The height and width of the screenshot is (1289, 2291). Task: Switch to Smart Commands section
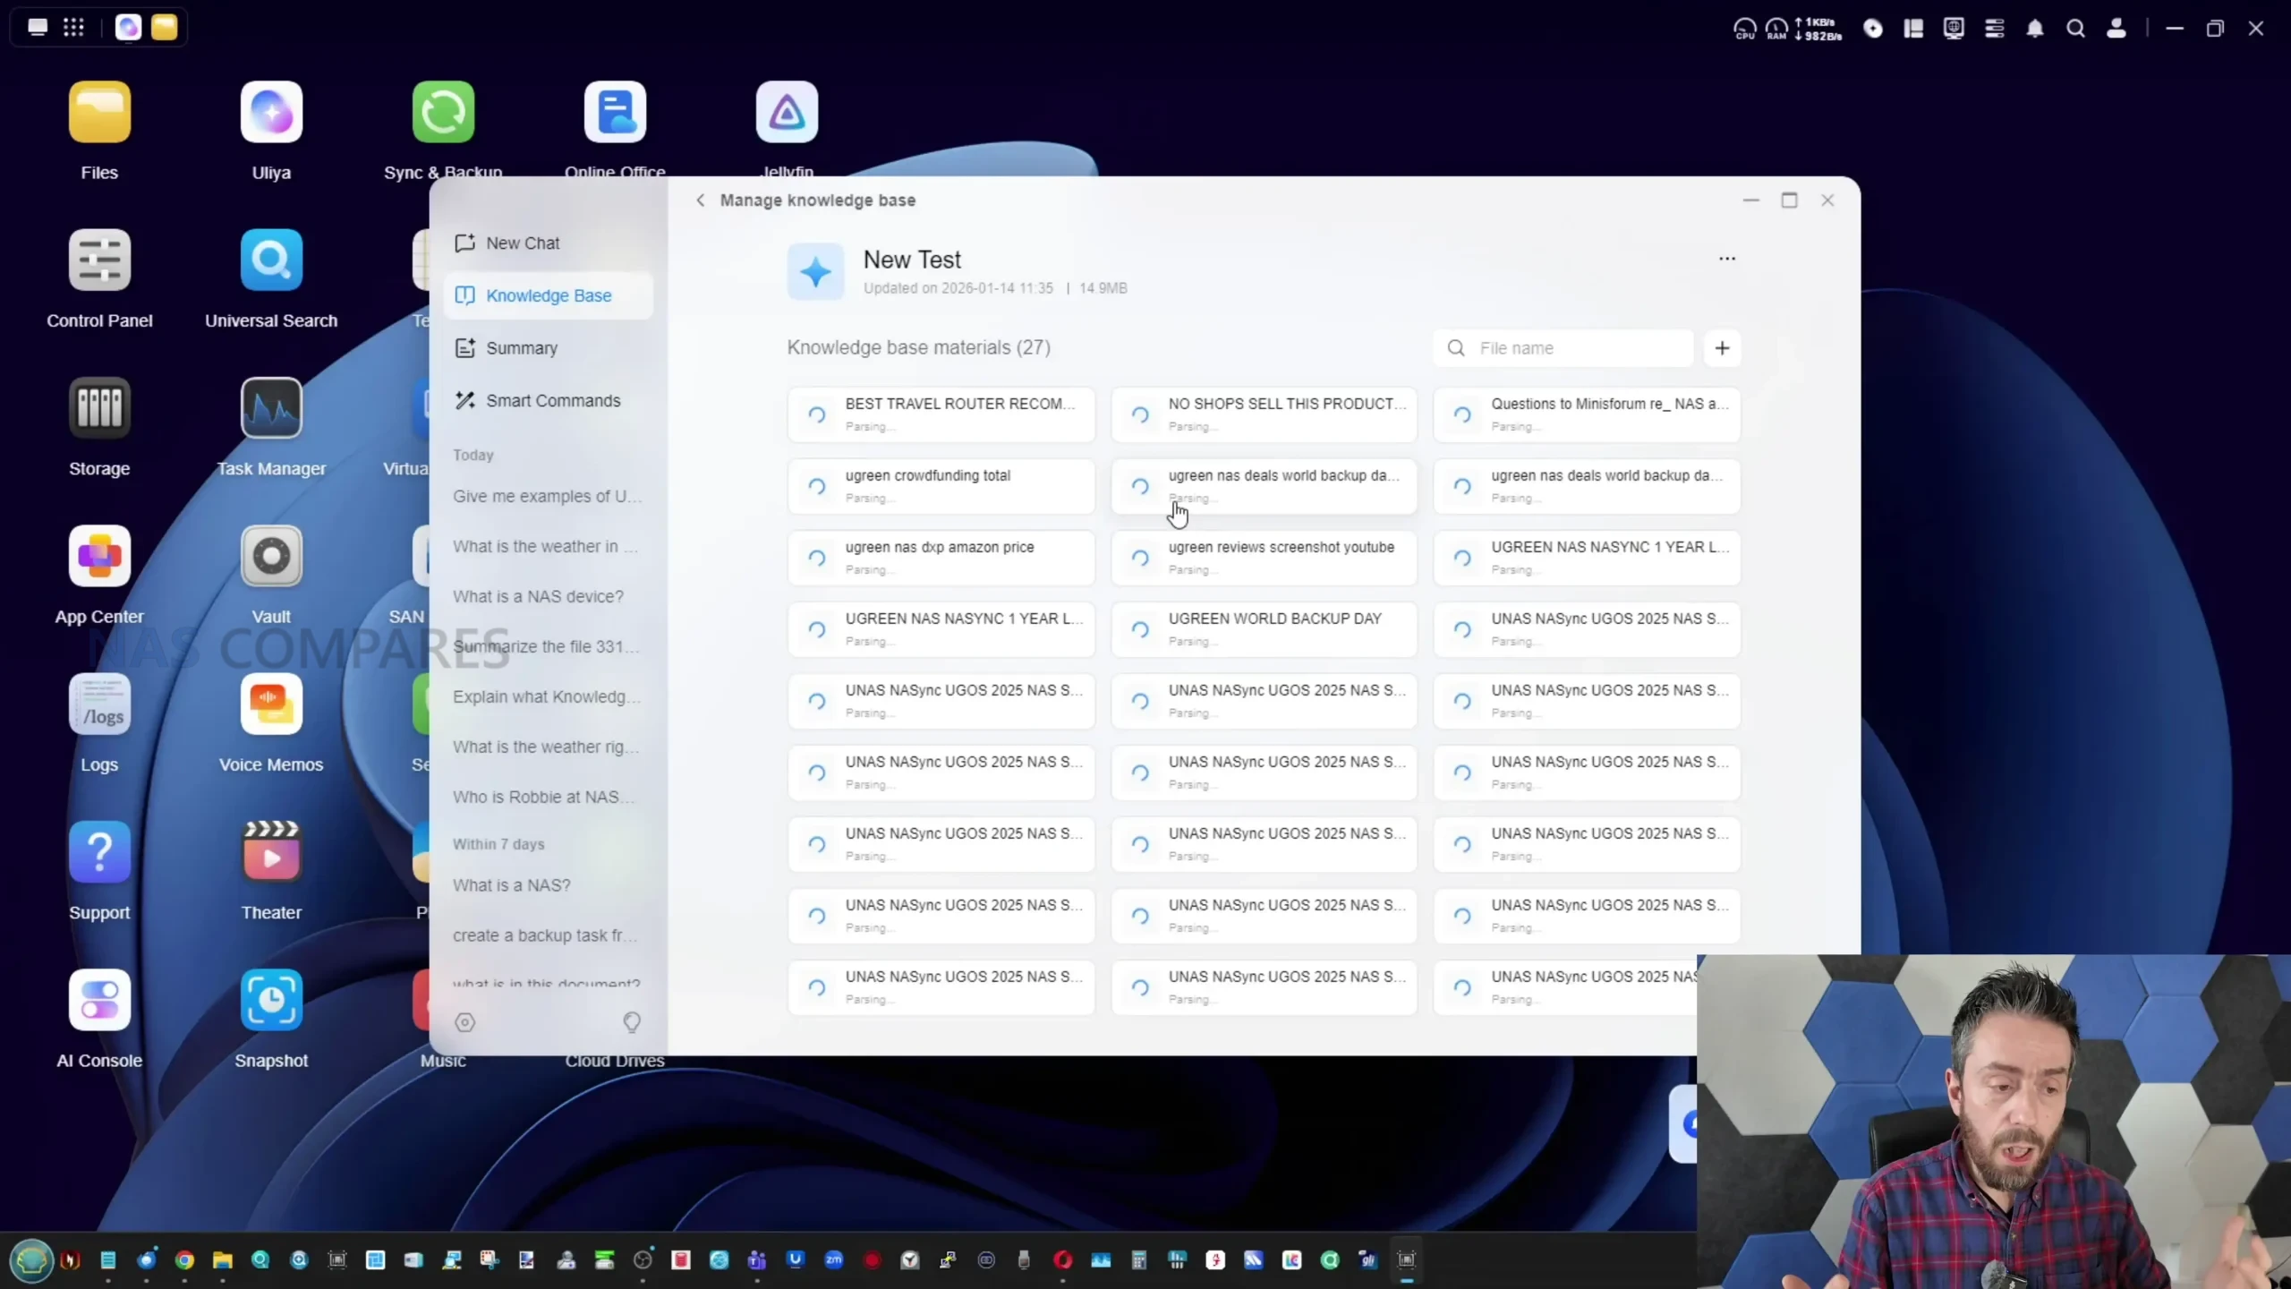[x=552, y=401]
